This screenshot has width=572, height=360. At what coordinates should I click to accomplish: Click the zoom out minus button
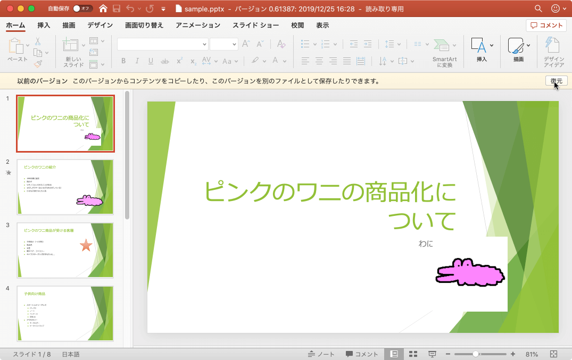pyautogui.click(x=447, y=354)
